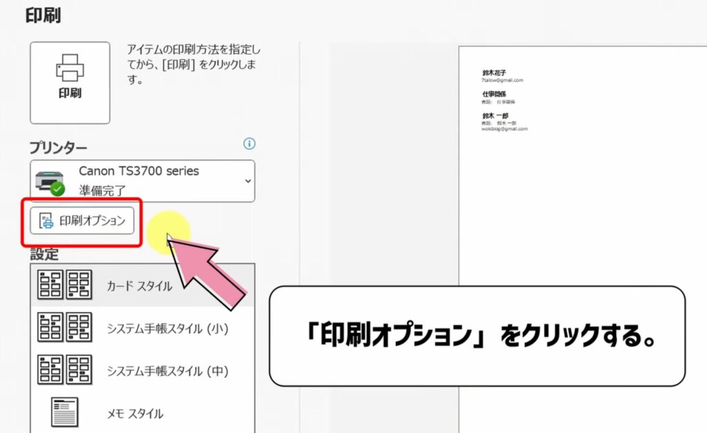Viewport: 707px width, 433px height.
Task: Click the green check printer status badge
Action: coord(59,189)
